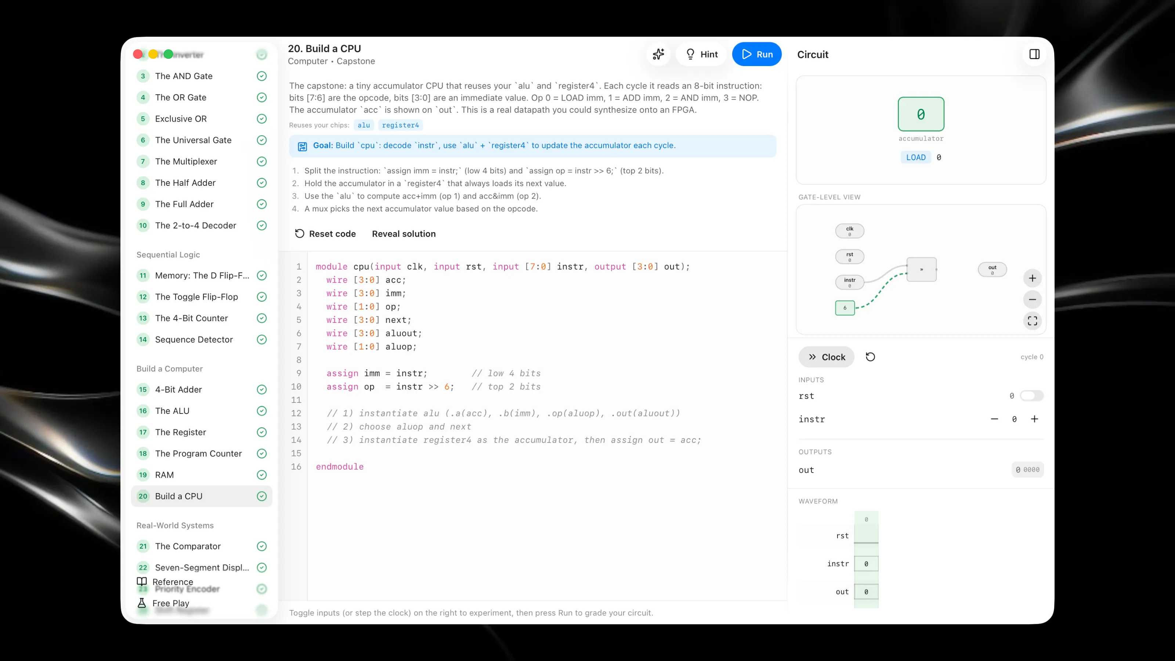This screenshot has height=661, width=1175.
Task: Open lesson 21 The Comparator
Action: 202,546
